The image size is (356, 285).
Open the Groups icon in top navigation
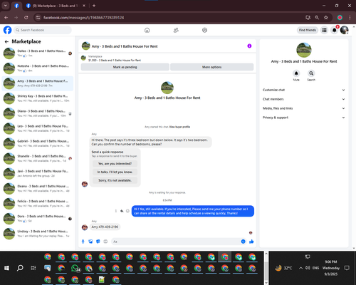click(204, 30)
